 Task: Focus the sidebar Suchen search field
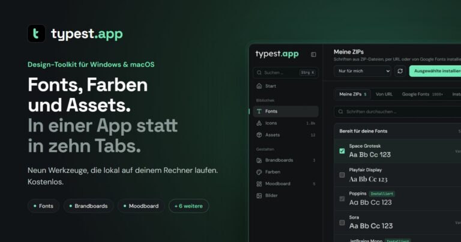pos(286,72)
